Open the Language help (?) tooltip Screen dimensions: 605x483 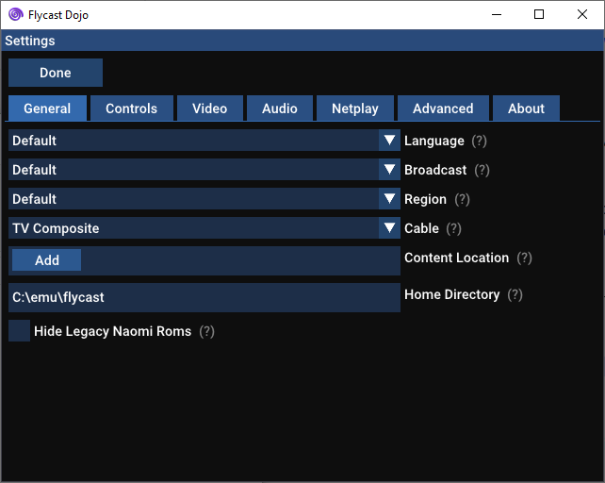click(479, 142)
